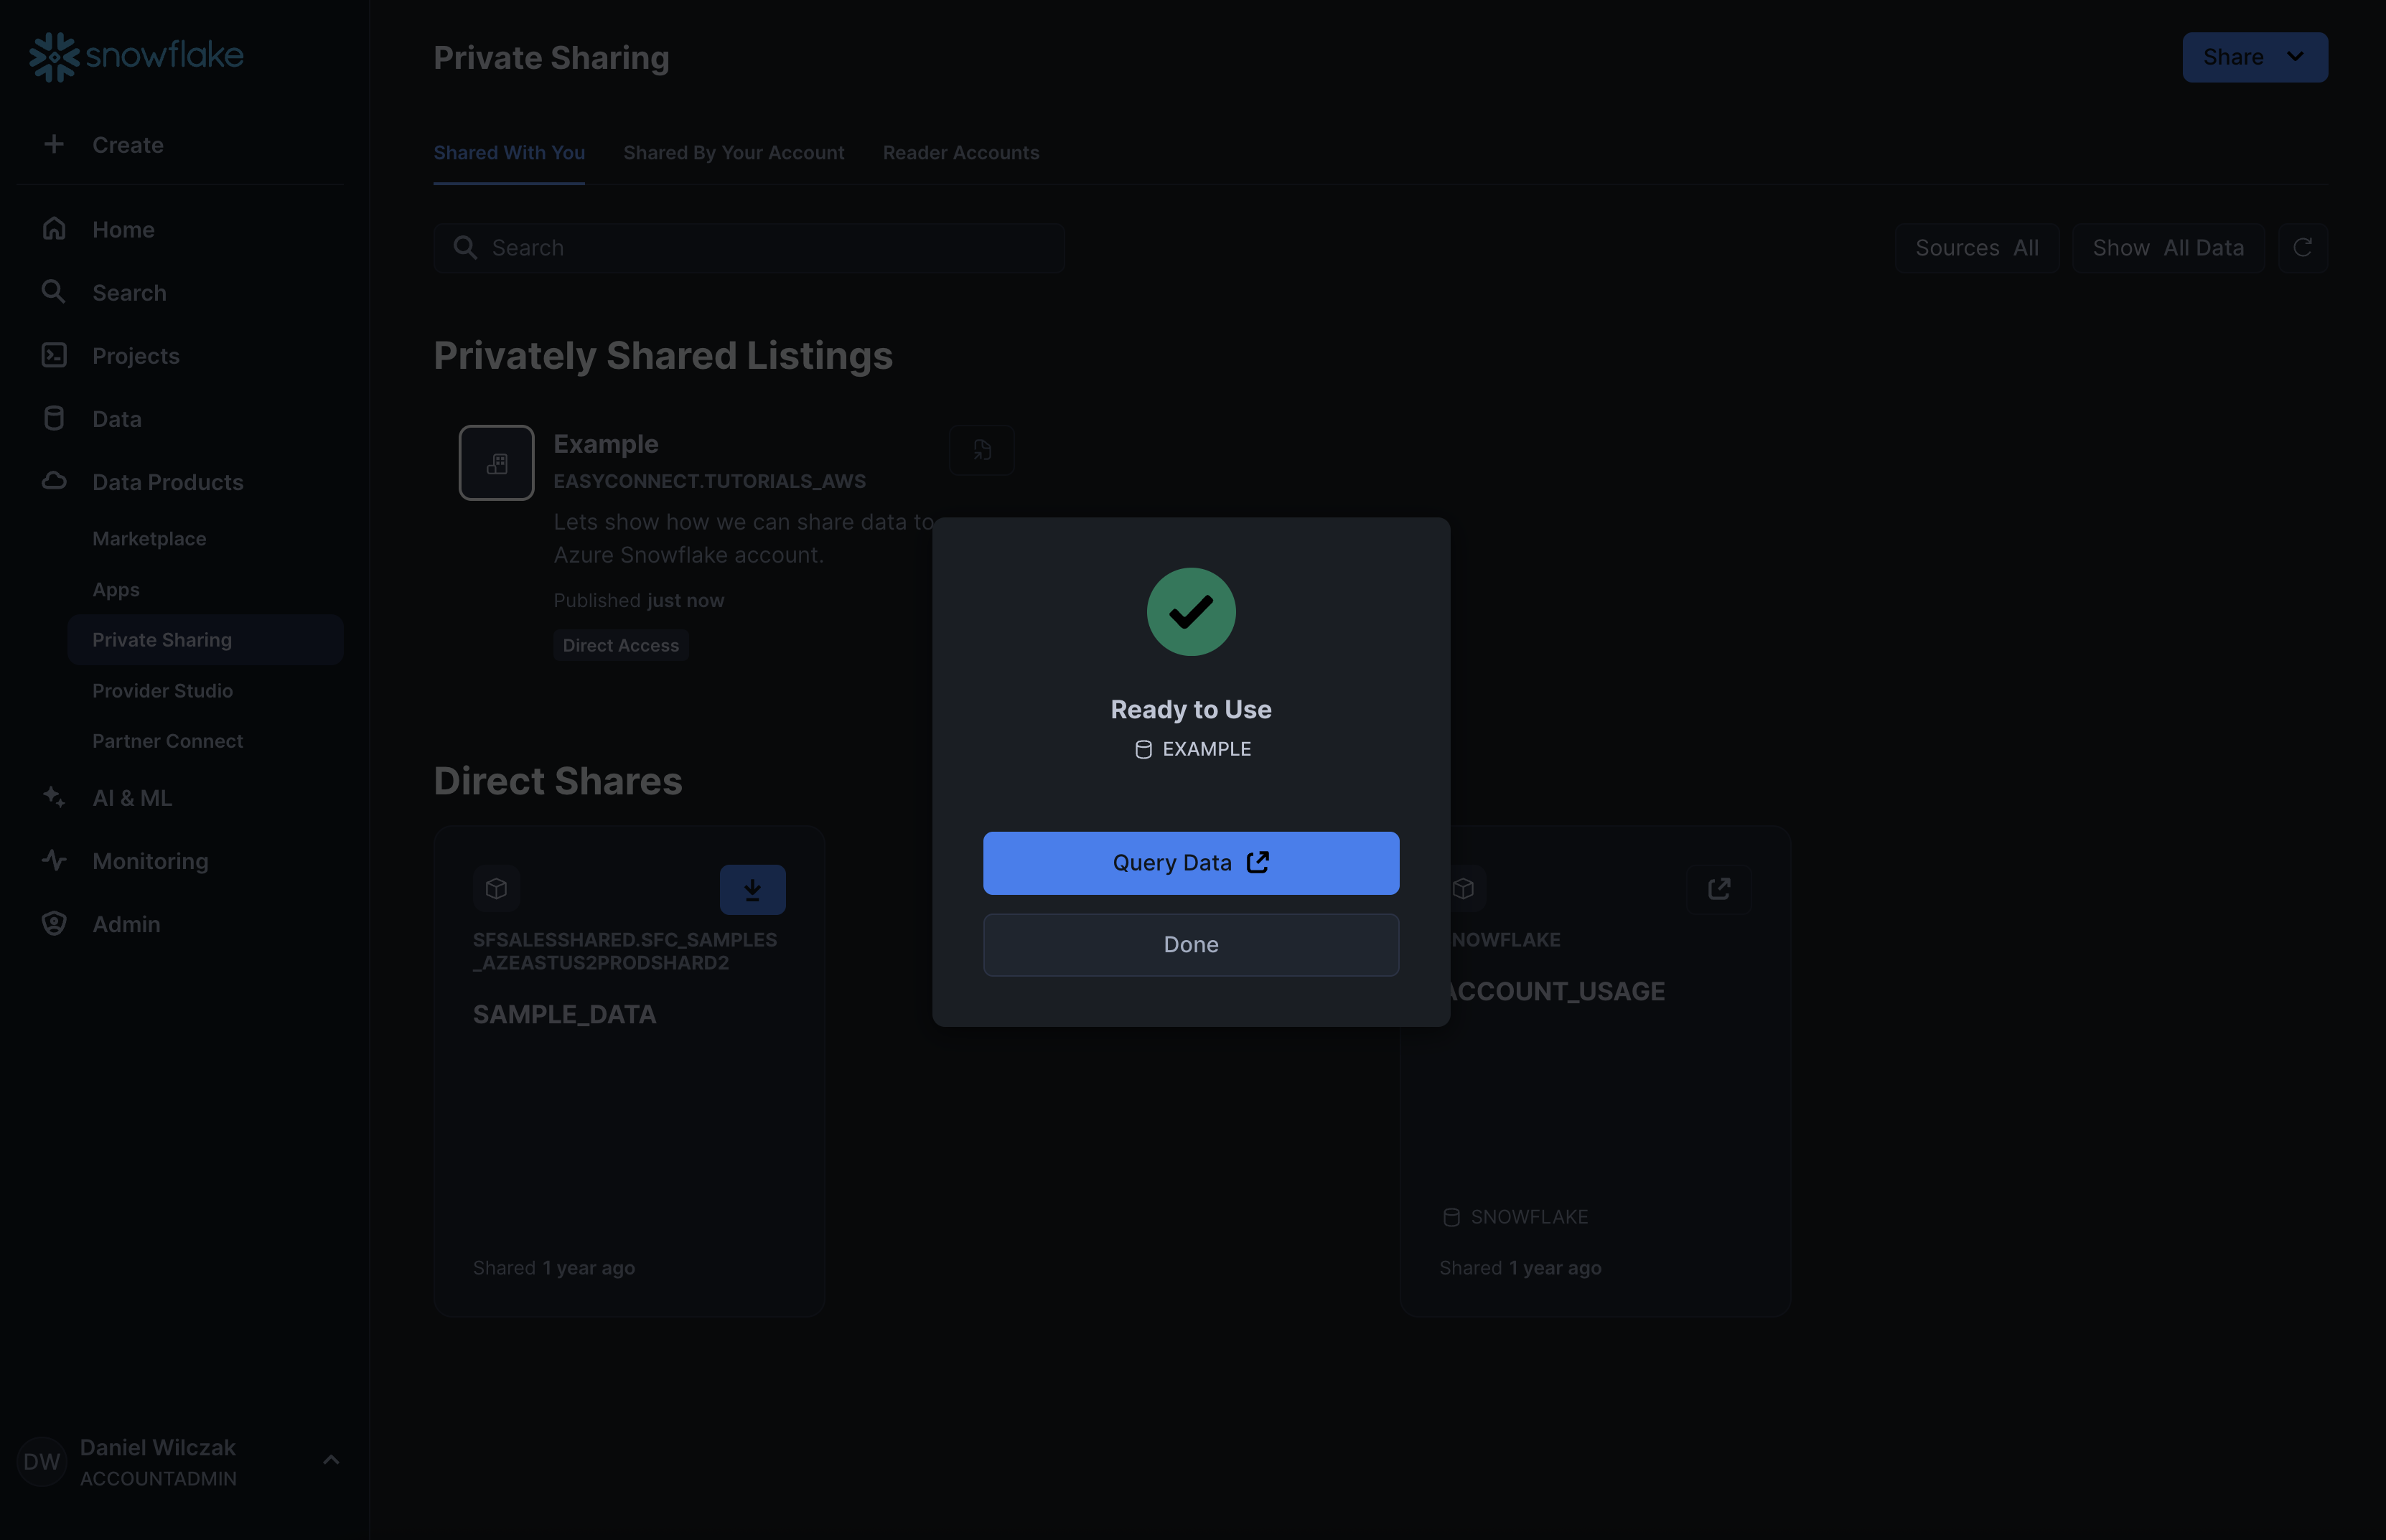
Task: Open the Sources All filter dropdown
Action: click(x=1976, y=247)
